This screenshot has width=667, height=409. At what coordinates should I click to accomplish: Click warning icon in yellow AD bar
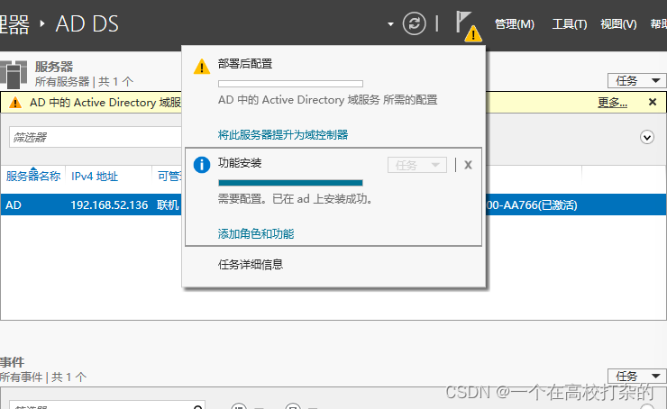(15, 103)
